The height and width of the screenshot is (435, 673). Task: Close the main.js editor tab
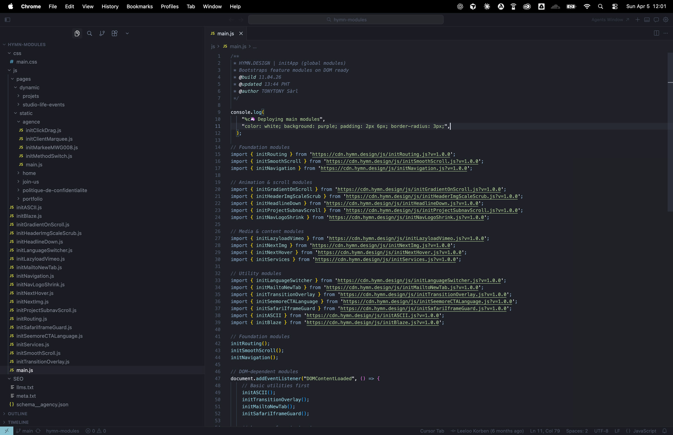[241, 33]
